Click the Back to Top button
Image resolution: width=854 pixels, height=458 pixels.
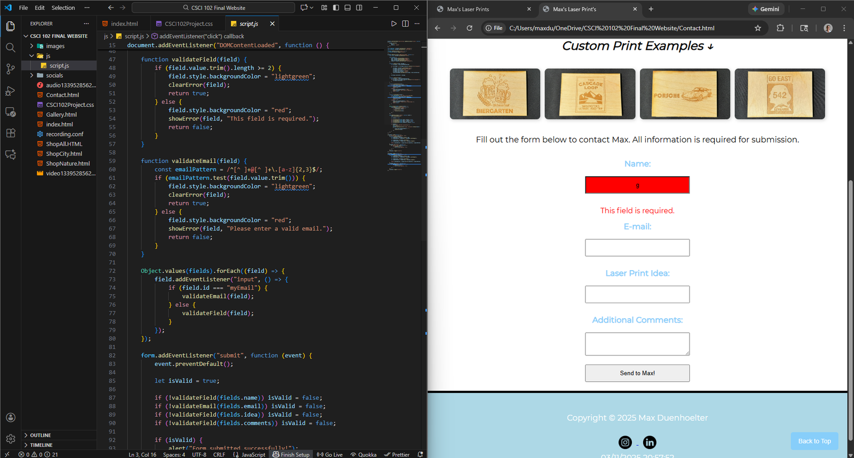pyautogui.click(x=814, y=441)
